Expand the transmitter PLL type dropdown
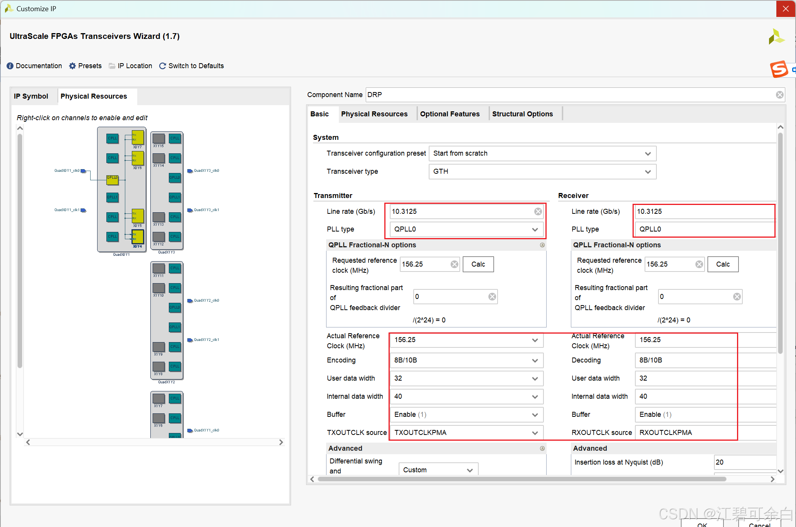The width and height of the screenshot is (796, 527). pyautogui.click(x=535, y=229)
